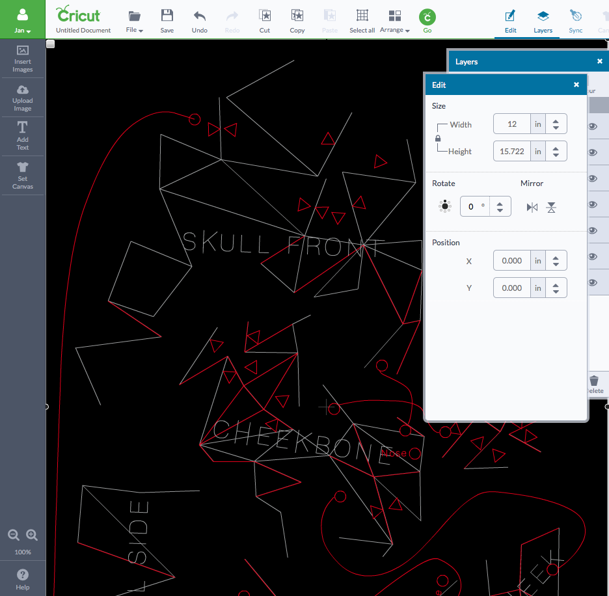
Task: Decrease X position with the down arrow
Action: [x=556, y=264]
